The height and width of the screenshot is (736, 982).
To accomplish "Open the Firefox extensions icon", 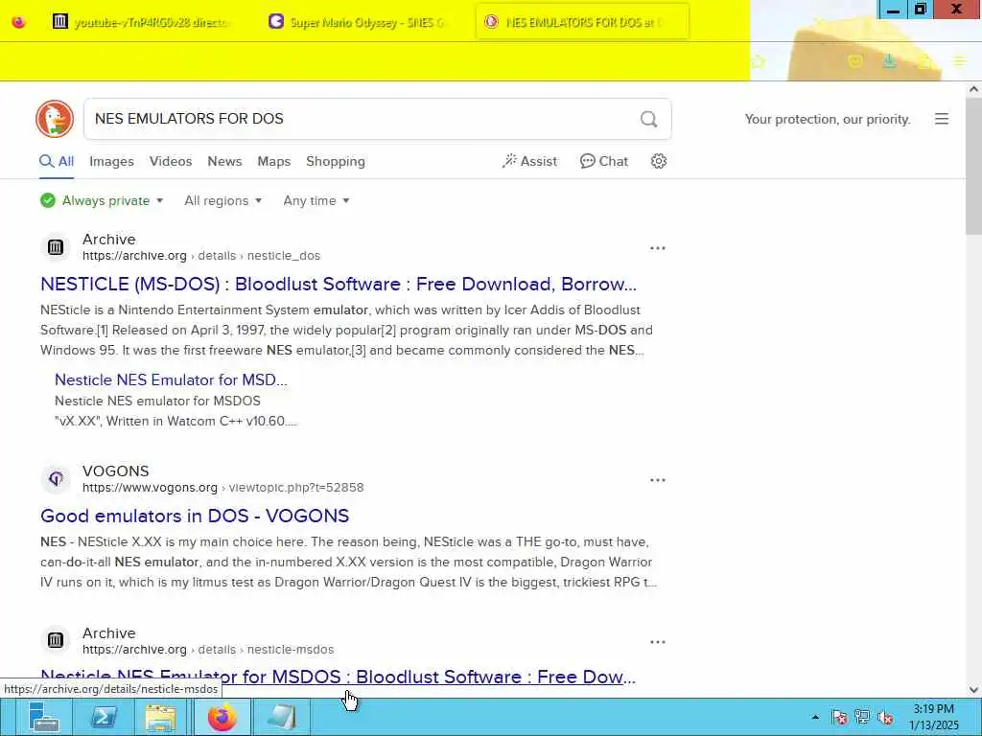I will coord(925,61).
